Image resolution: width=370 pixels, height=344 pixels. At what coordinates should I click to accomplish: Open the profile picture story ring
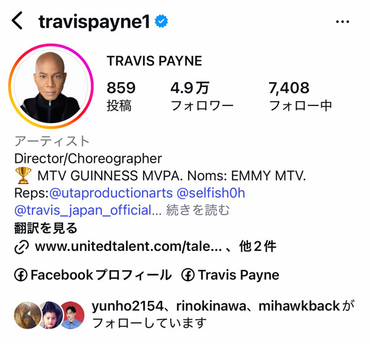(x=51, y=86)
